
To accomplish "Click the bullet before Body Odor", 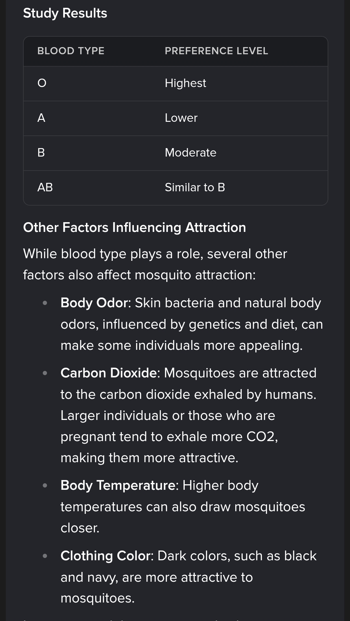I will 45,303.
